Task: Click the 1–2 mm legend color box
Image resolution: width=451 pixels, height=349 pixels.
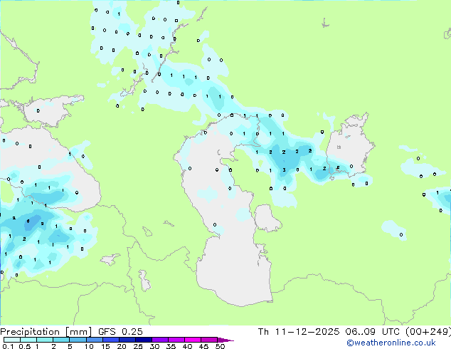Action: pyautogui.click(x=45, y=340)
